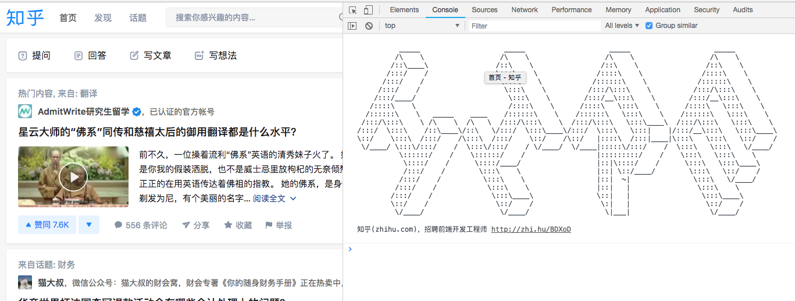
Task: Open the All levels dropdown
Action: click(622, 26)
